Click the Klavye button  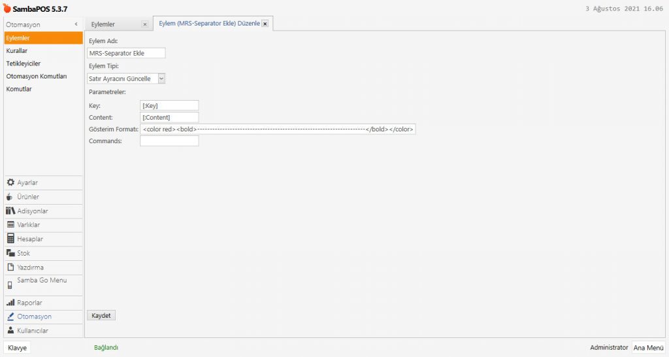click(x=17, y=348)
